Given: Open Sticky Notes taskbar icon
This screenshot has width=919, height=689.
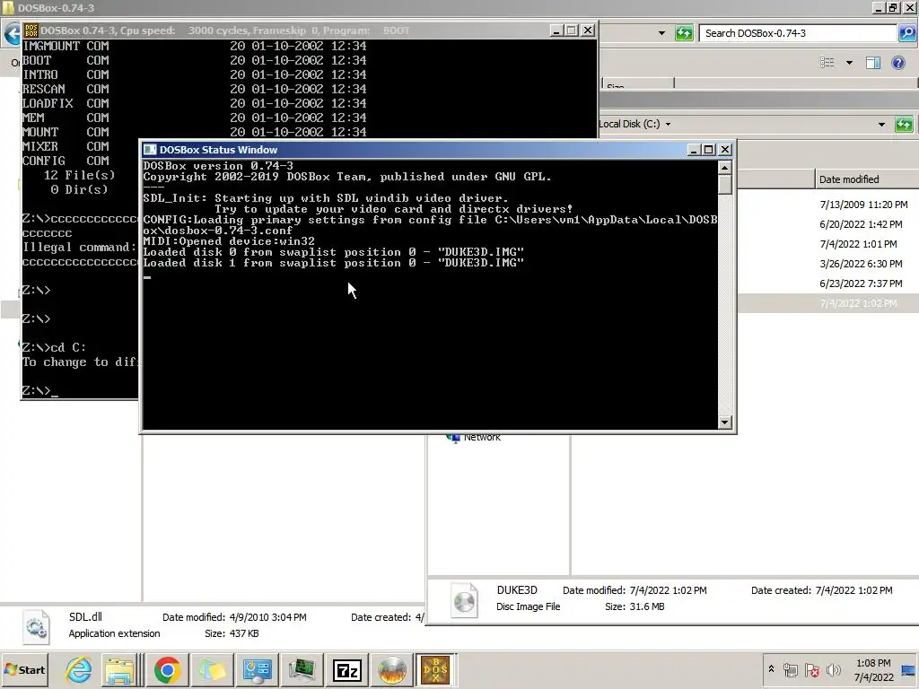Looking at the screenshot, I should (x=212, y=670).
